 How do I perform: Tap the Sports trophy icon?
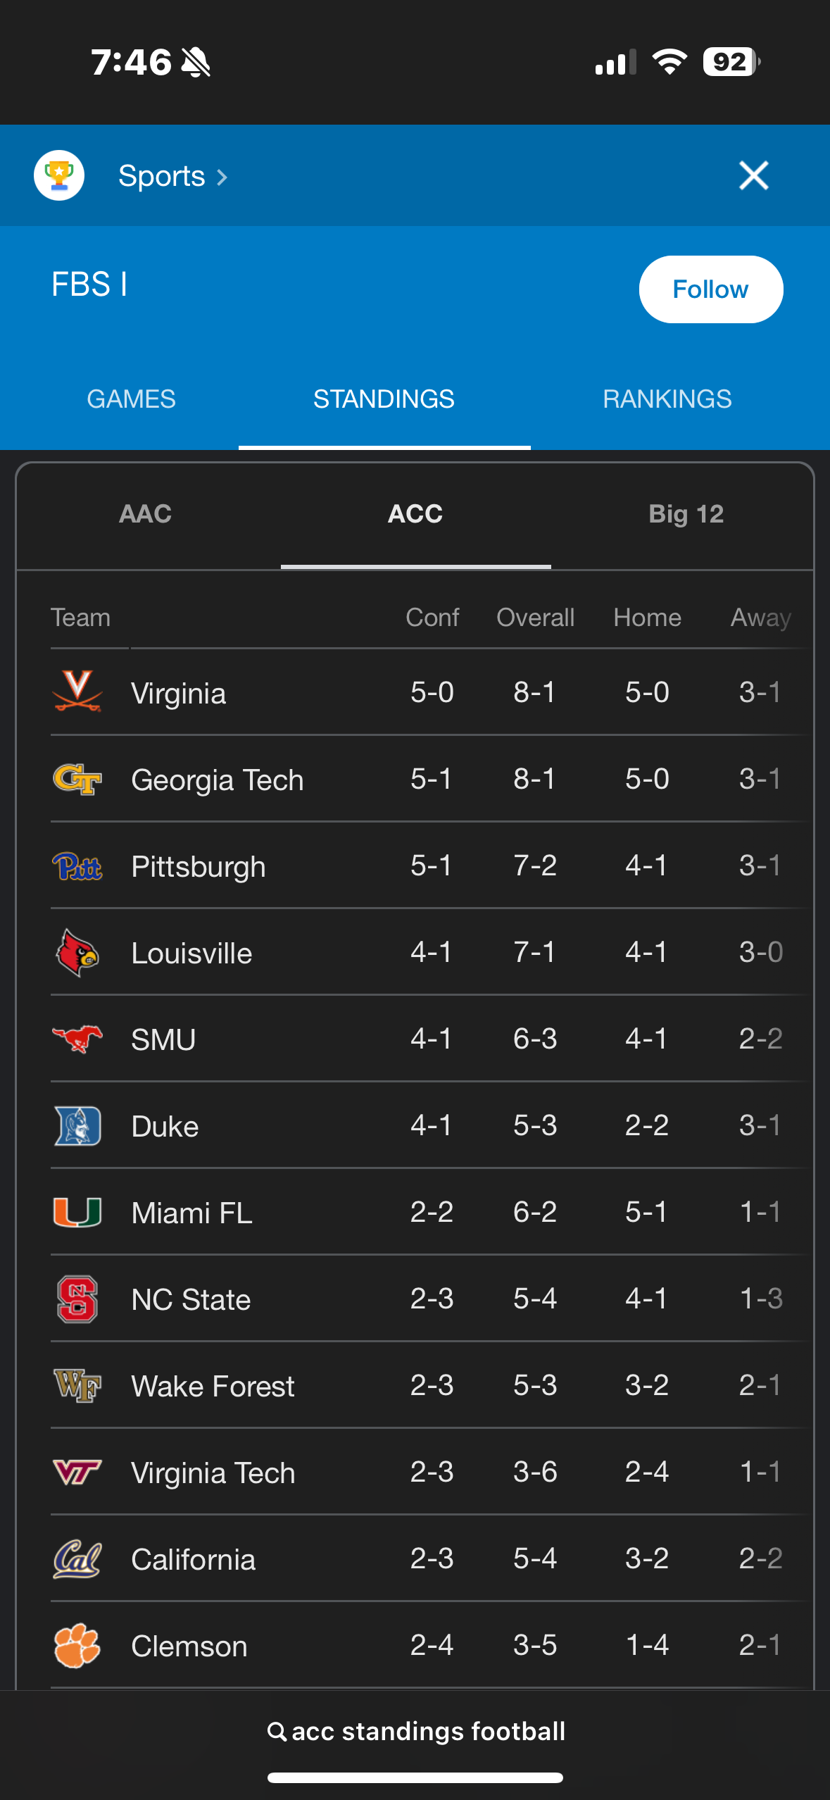click(59, 175)
